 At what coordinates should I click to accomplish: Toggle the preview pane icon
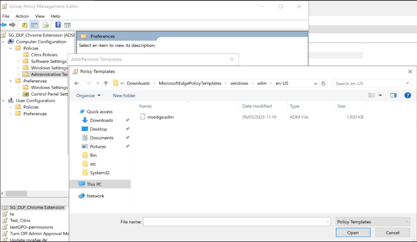coord(393,95)
